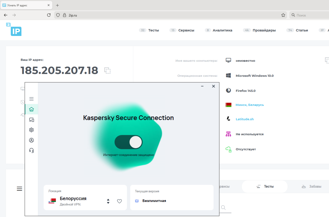The width and height of the screenshot is (329, 217).
Task: Select Забавы tab in lower section
Action: point(311,187)
